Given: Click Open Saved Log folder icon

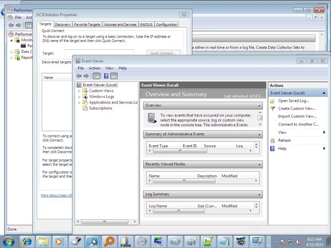Looking at the screenshot, I should [272, 101].
